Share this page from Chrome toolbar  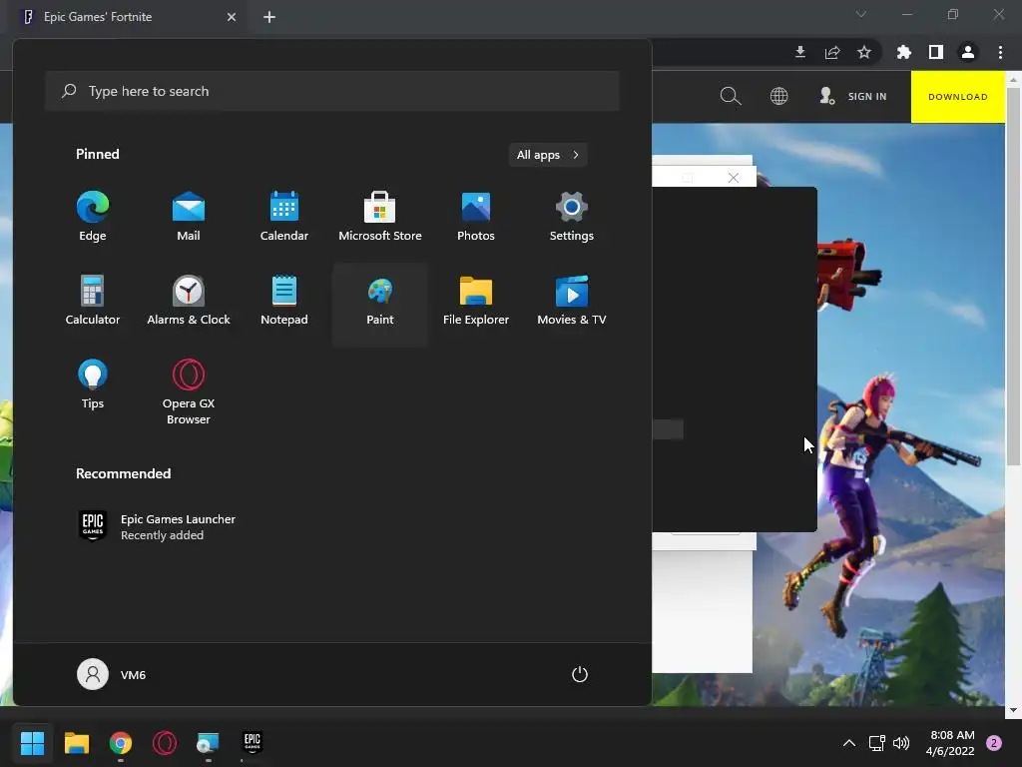(832, 52)
